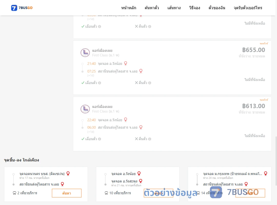Open map pin for 21:40 จุดจอด อ.วังน้อย
Viewport: 277px width, 205px height.
(126, 63)
